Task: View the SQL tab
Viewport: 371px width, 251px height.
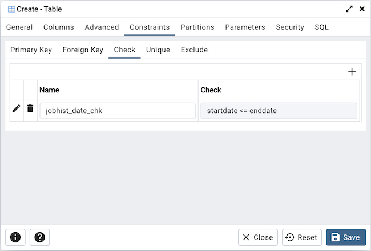Action: click(321, 27)
